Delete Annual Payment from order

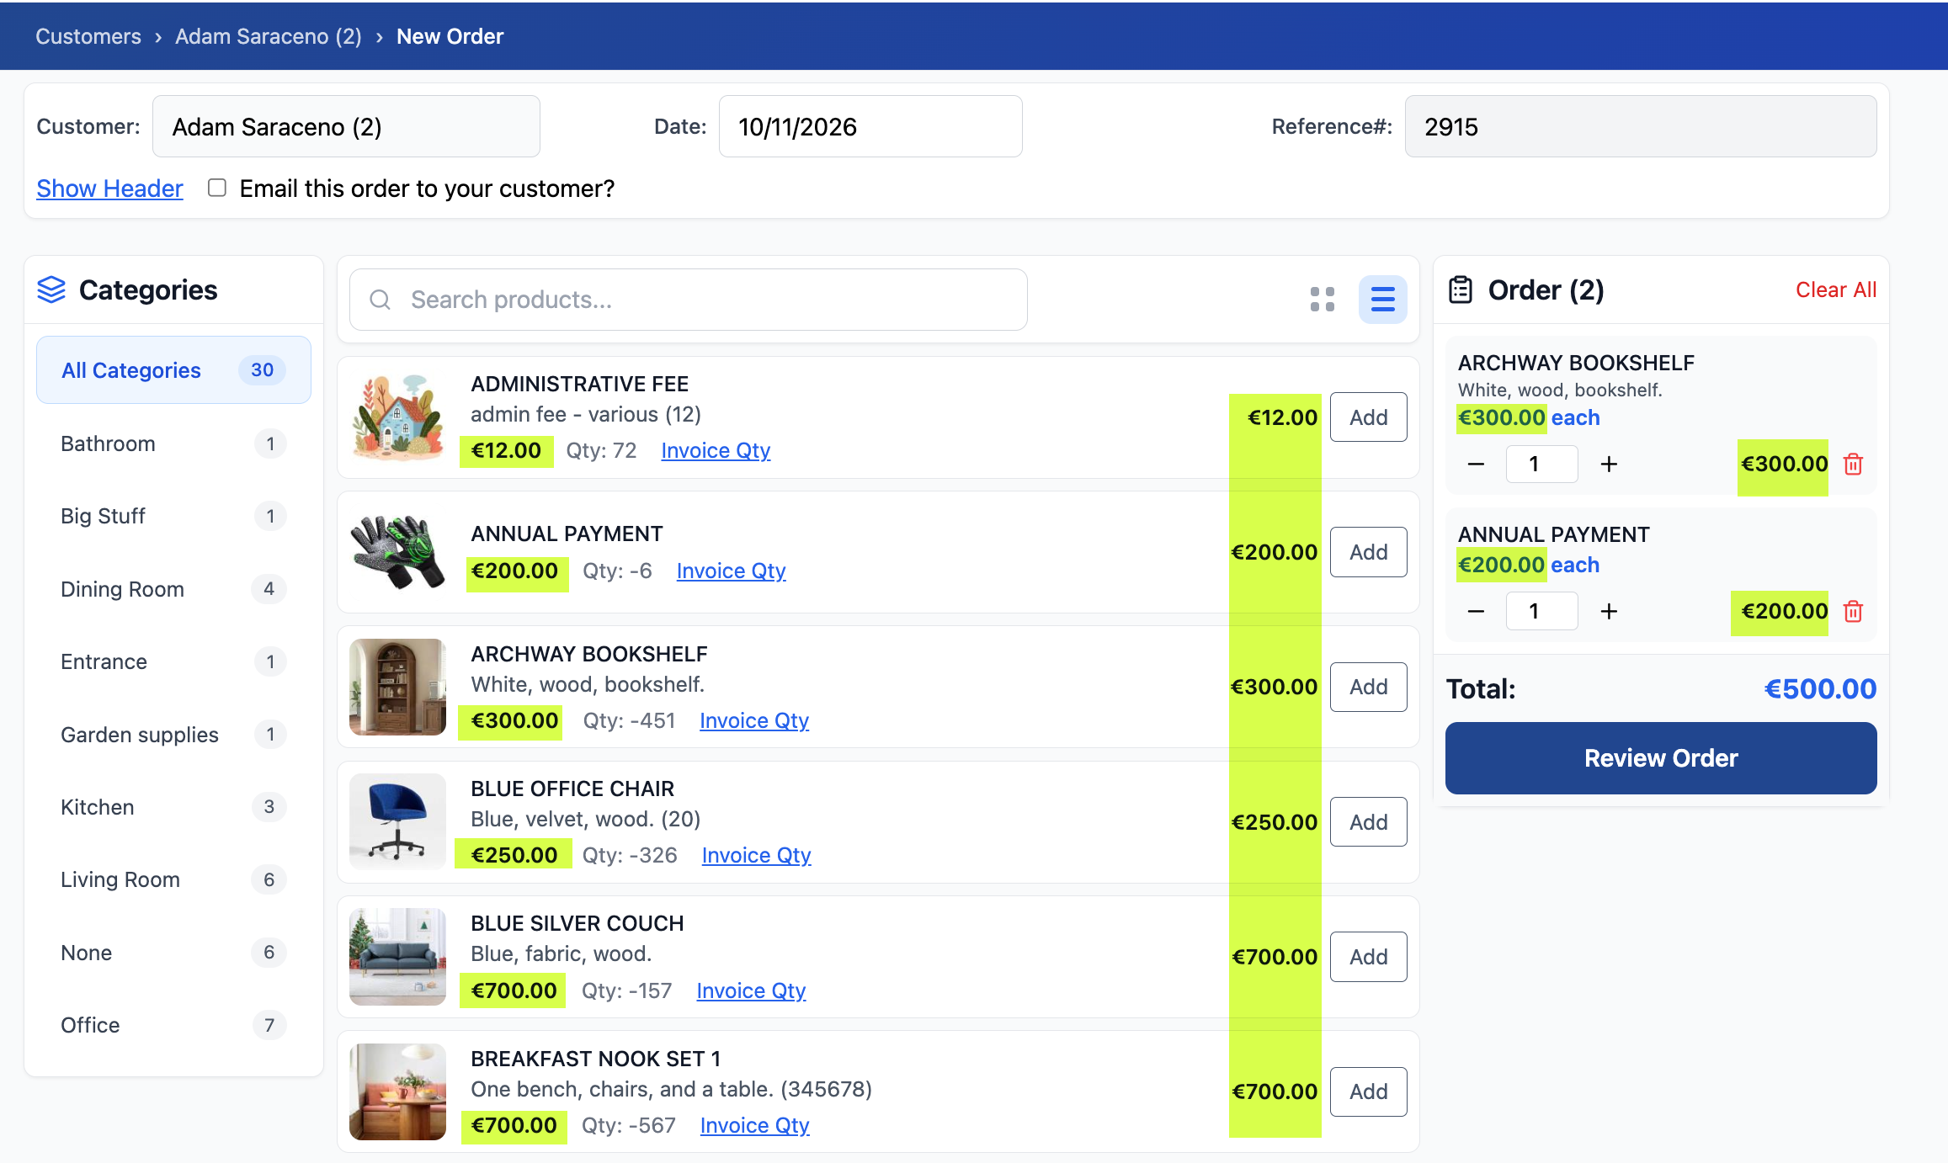tap(1853, 611)
